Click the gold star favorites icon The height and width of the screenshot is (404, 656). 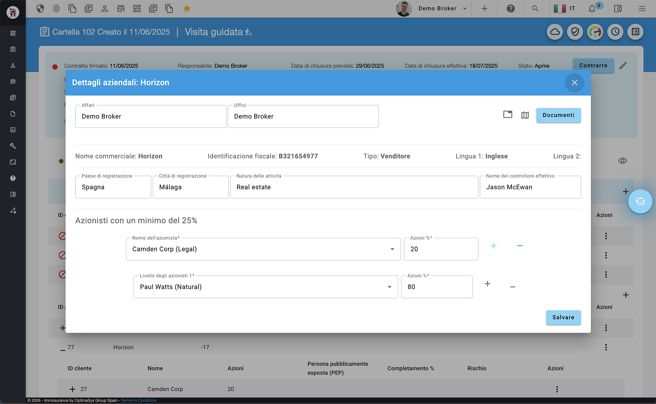coord(187,9)
